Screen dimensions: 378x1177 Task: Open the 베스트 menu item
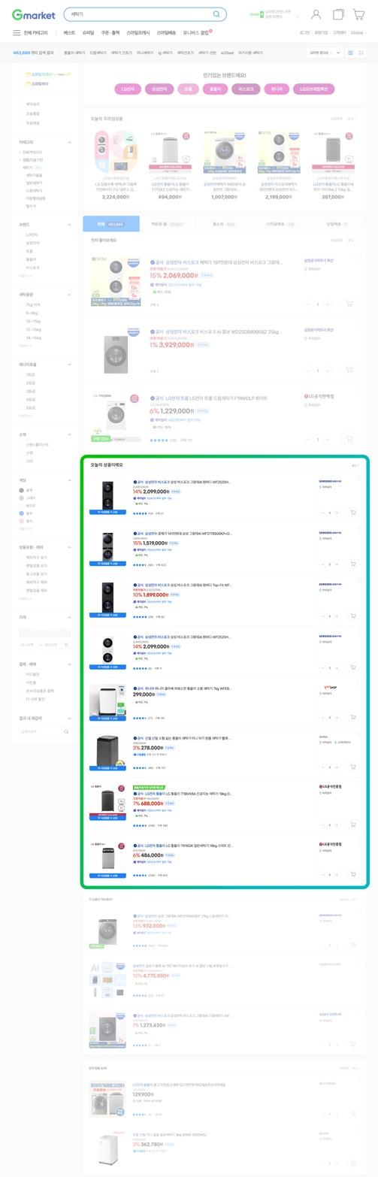(69, 33)
